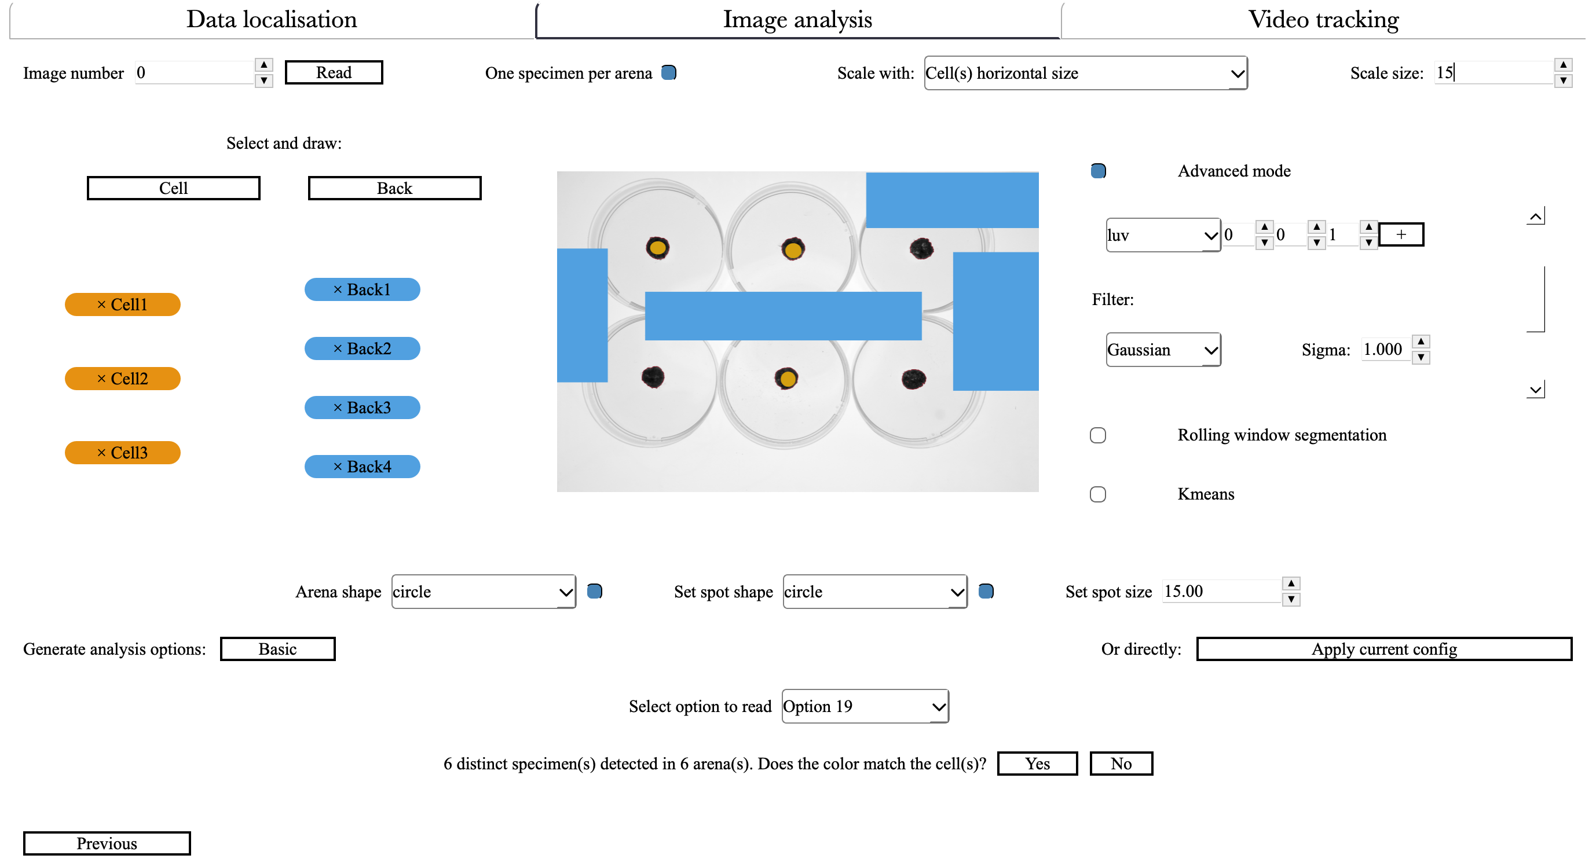
Task: Confirm detection by clicking Yes
Action: (1037, 763)
